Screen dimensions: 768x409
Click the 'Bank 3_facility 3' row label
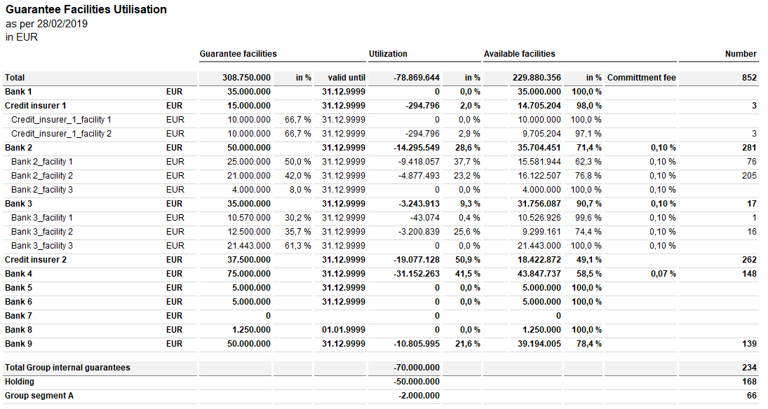41,246
